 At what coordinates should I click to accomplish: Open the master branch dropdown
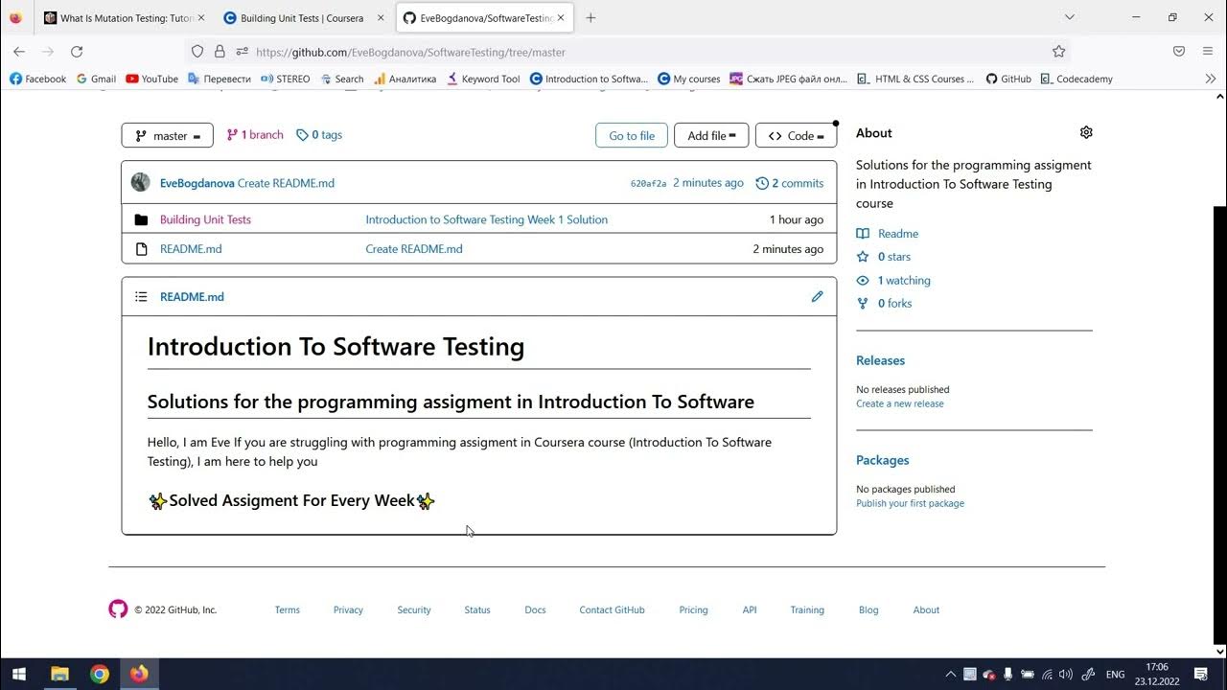tap(167, 135)
